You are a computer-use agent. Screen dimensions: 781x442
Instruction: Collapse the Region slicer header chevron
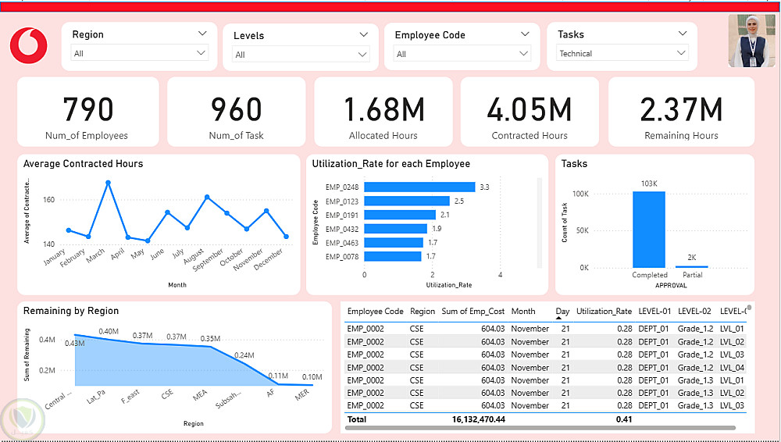202,34
